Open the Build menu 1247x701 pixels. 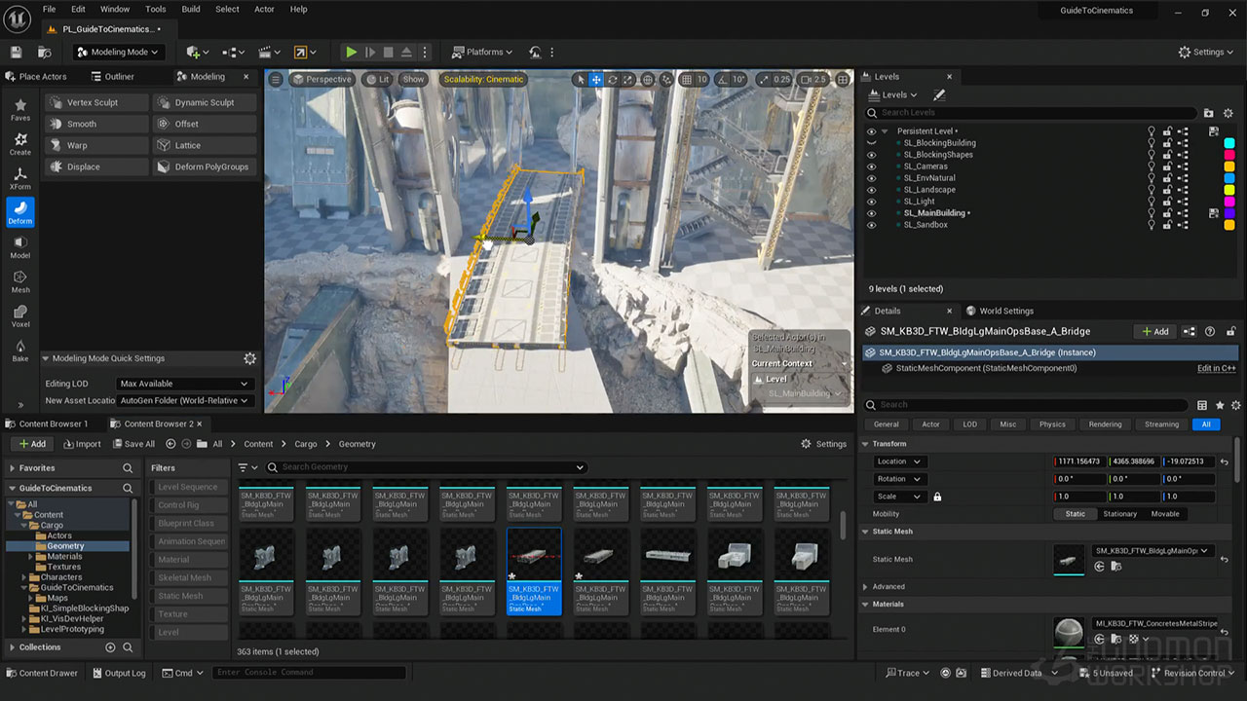[x=191, y=9]
